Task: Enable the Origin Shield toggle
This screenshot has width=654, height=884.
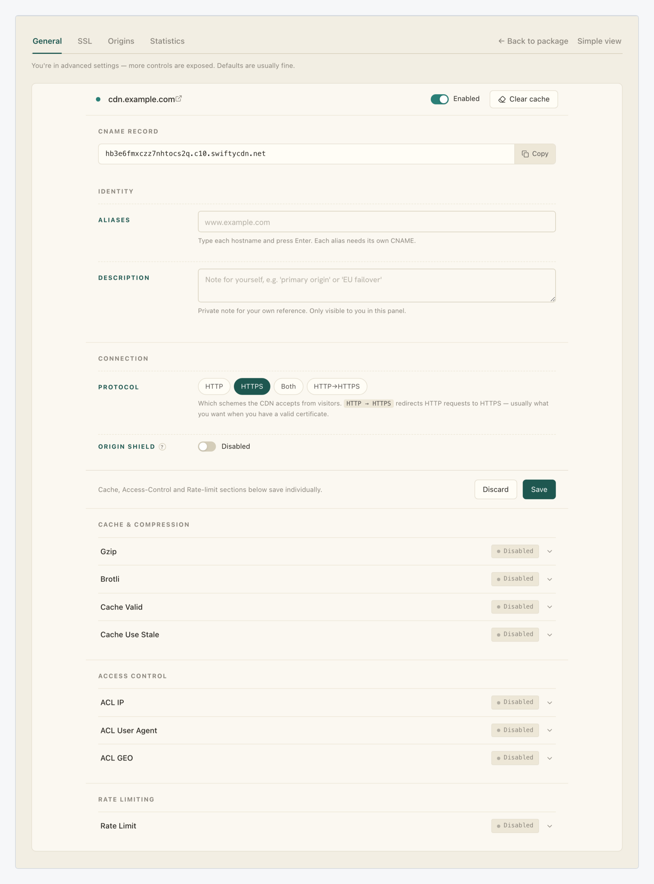Action: pyautogui.click(x=207, y=446)
